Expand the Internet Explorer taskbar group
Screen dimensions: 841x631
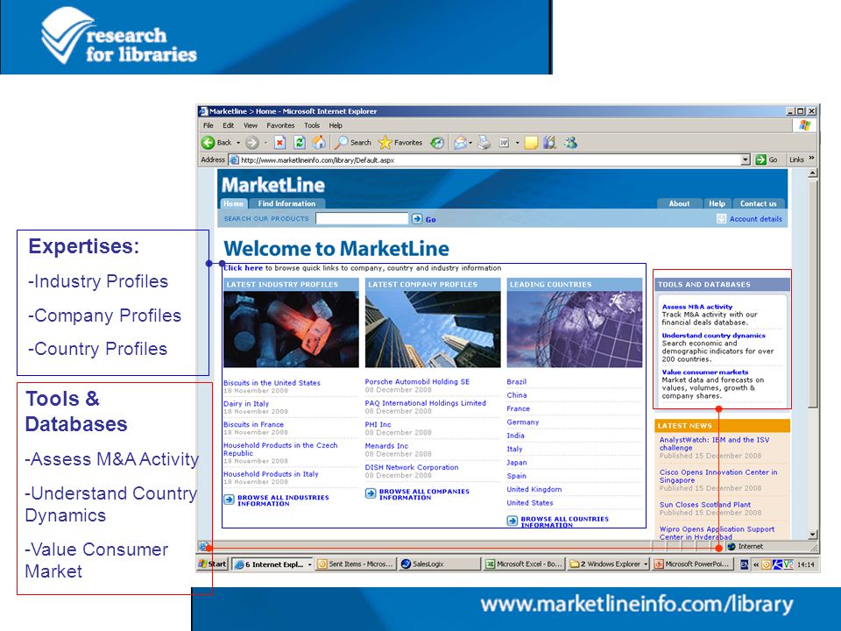[310, 564]
